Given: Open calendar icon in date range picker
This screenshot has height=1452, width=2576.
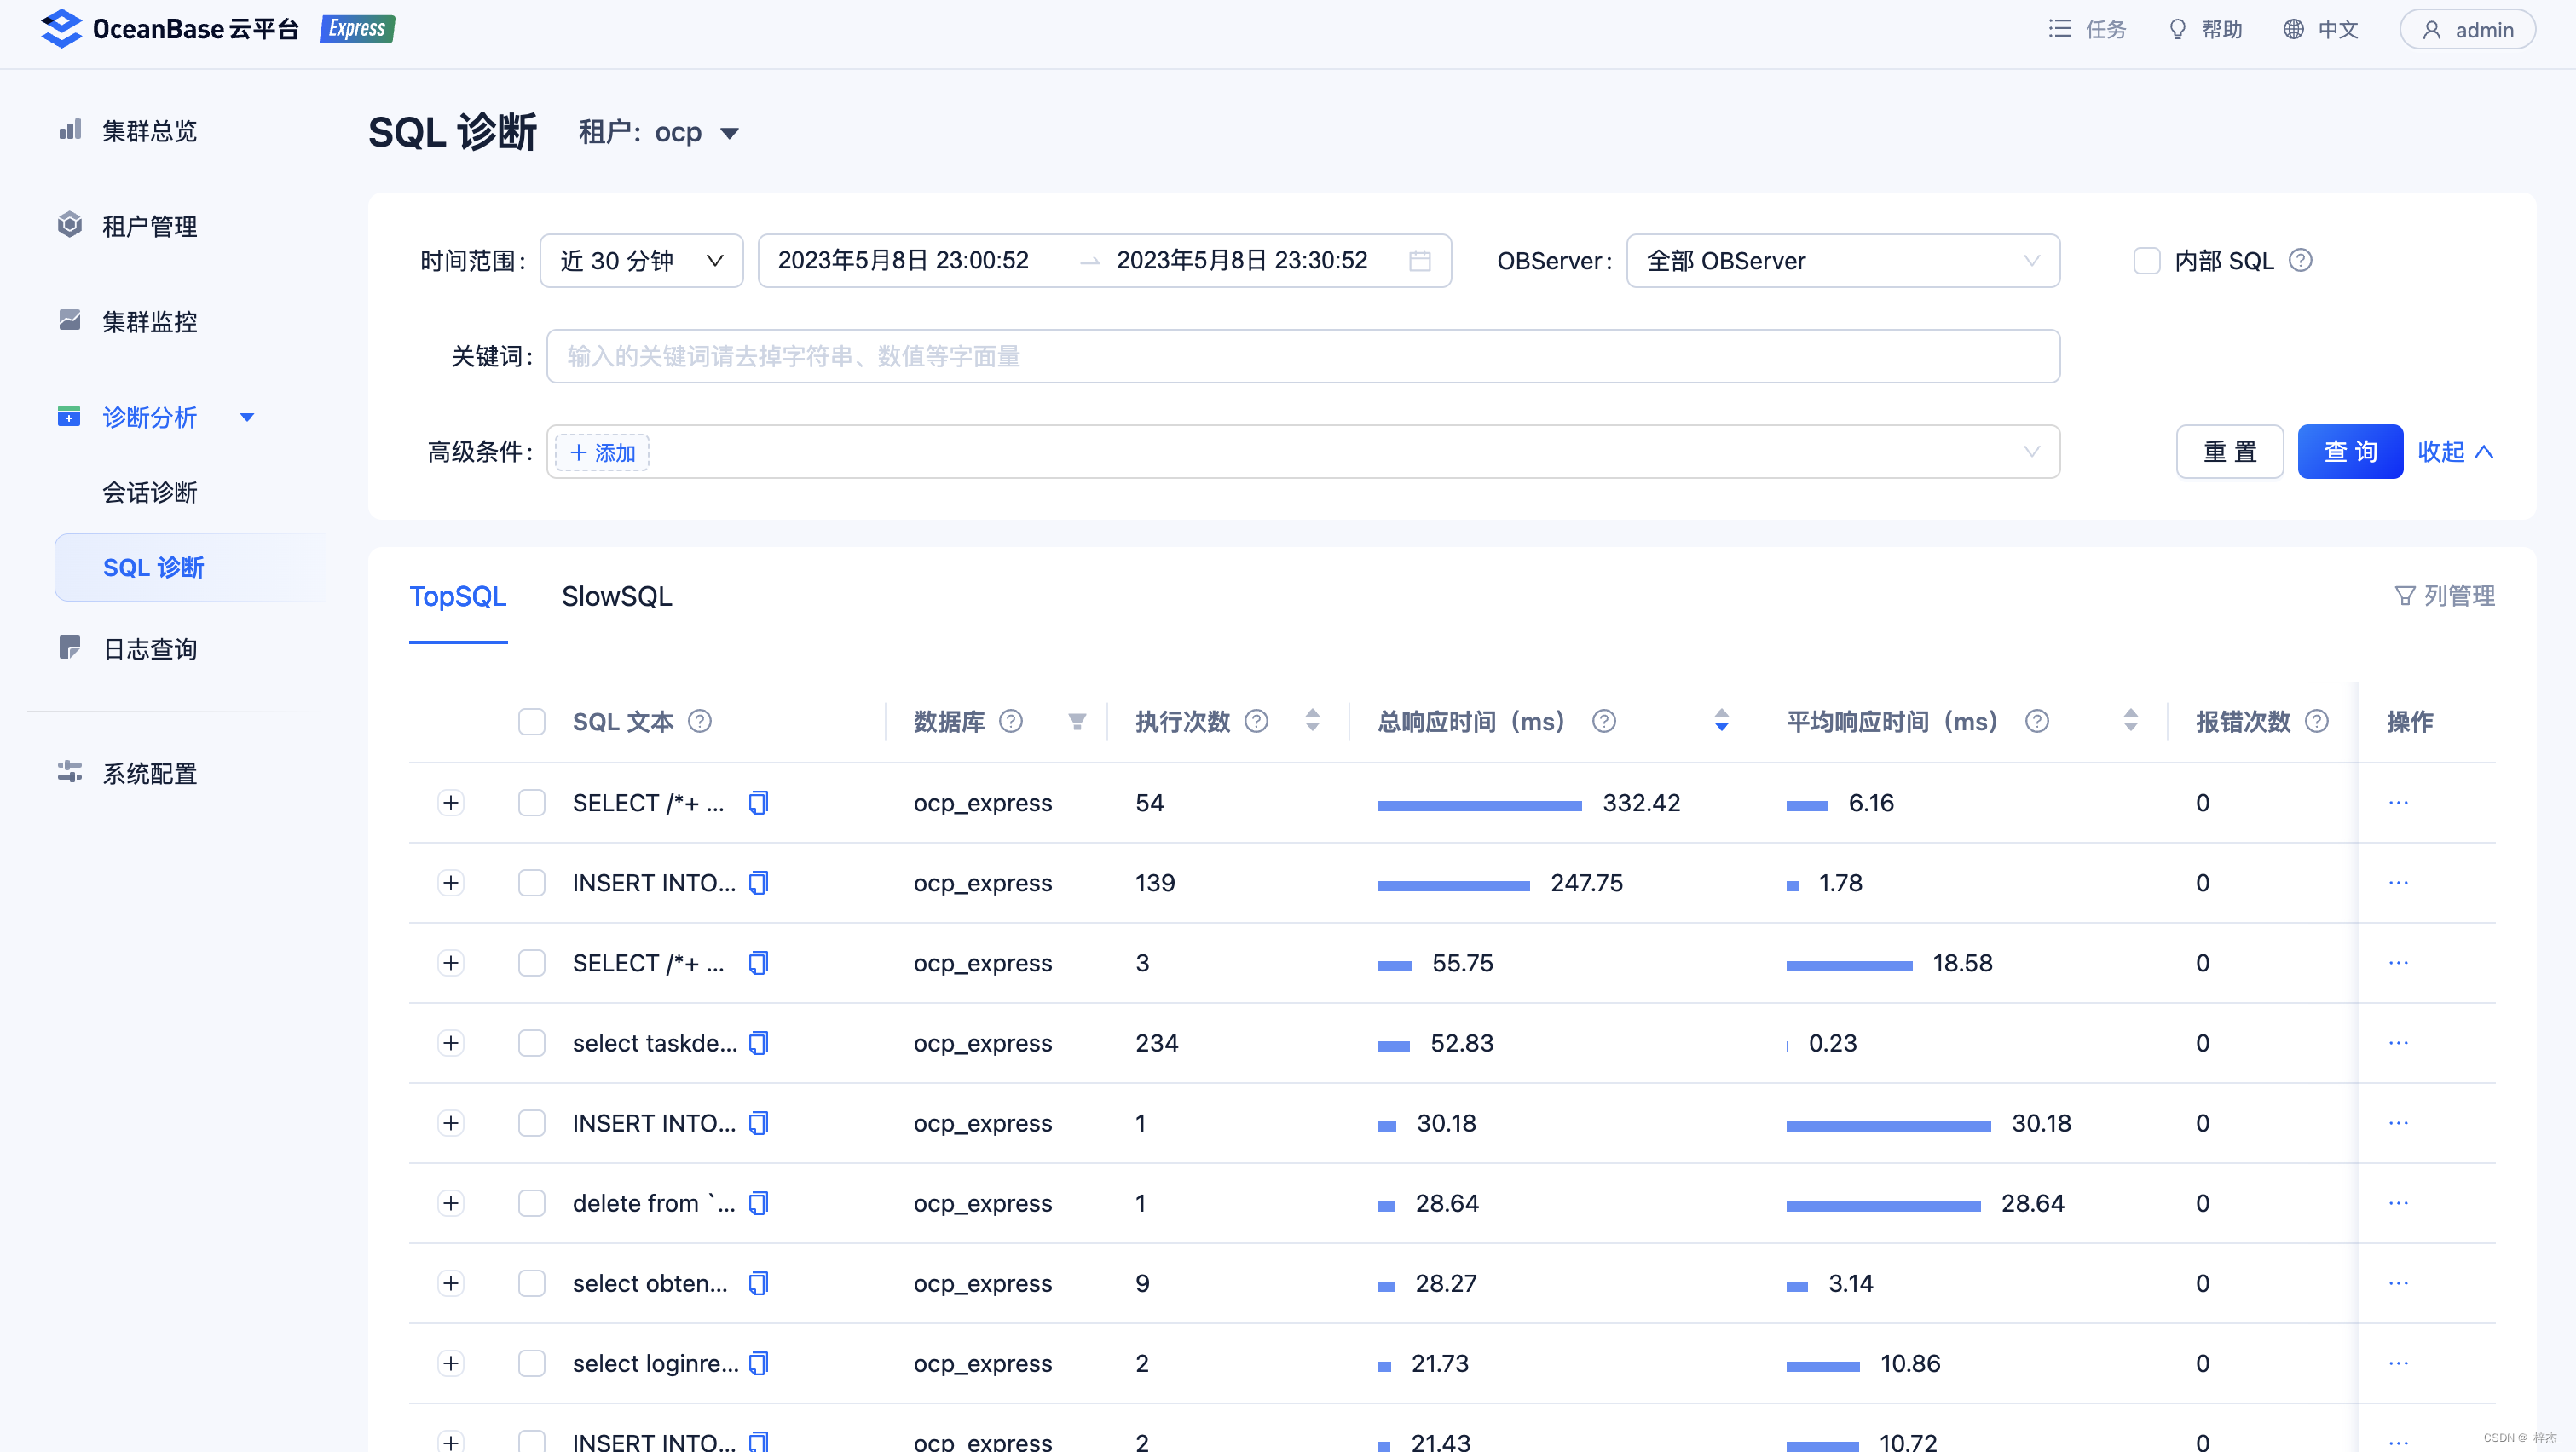Looking at the screenshot, I should 1419,261.
